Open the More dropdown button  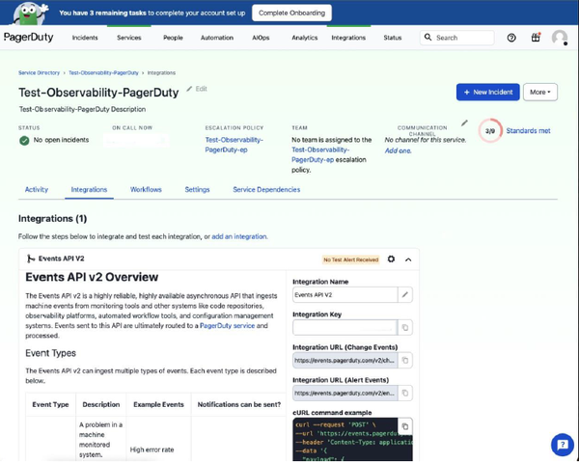[x=540, y=92]
